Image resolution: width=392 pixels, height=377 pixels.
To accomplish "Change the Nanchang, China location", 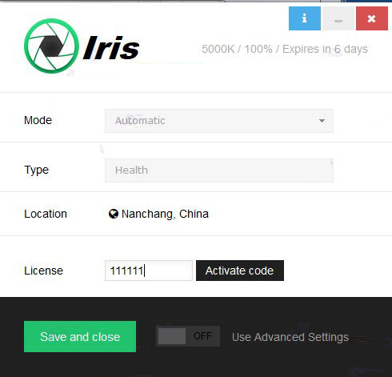I will coord(165,214).
